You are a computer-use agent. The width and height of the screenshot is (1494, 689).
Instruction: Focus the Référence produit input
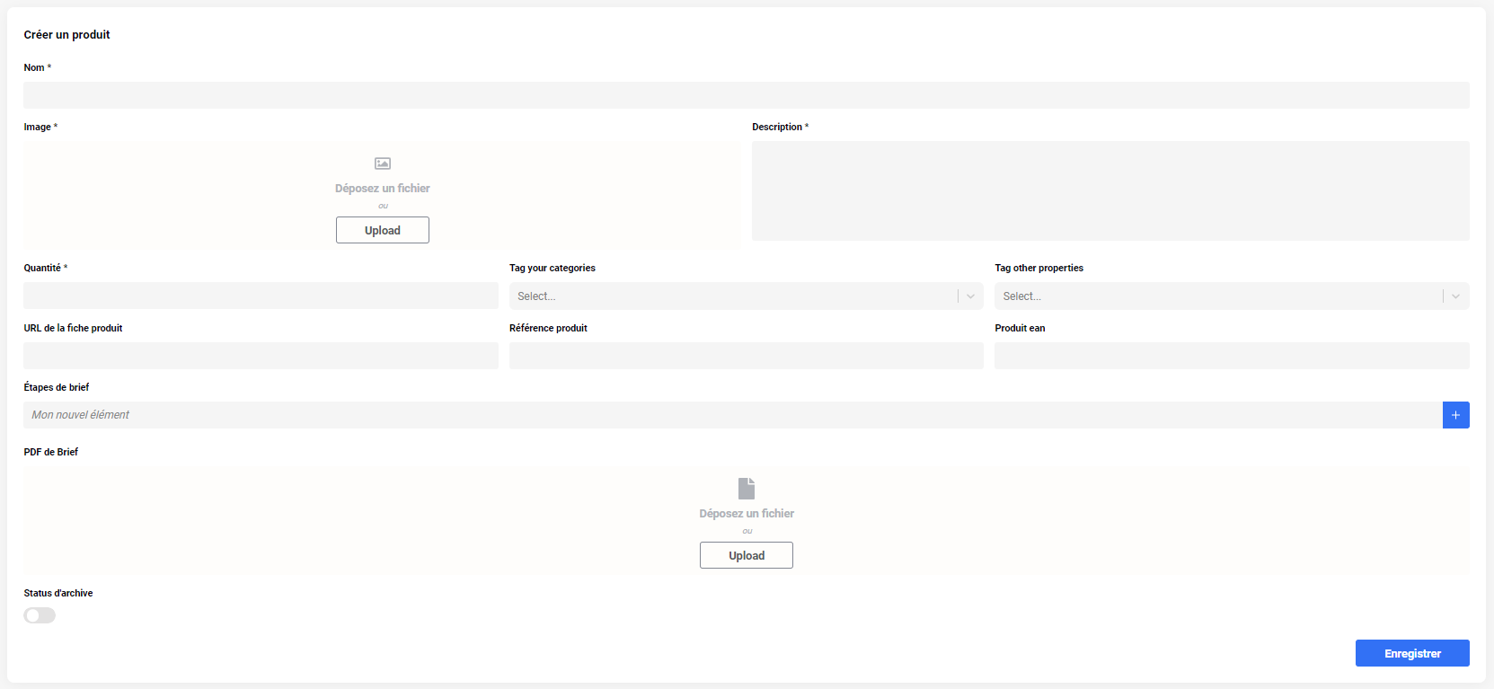pyautogui.click(x=747, y=356)
